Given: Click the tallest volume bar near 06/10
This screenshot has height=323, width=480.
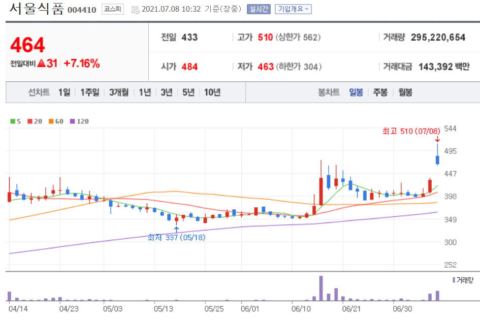Looking at the screenshot, I should tap(321, 288).
